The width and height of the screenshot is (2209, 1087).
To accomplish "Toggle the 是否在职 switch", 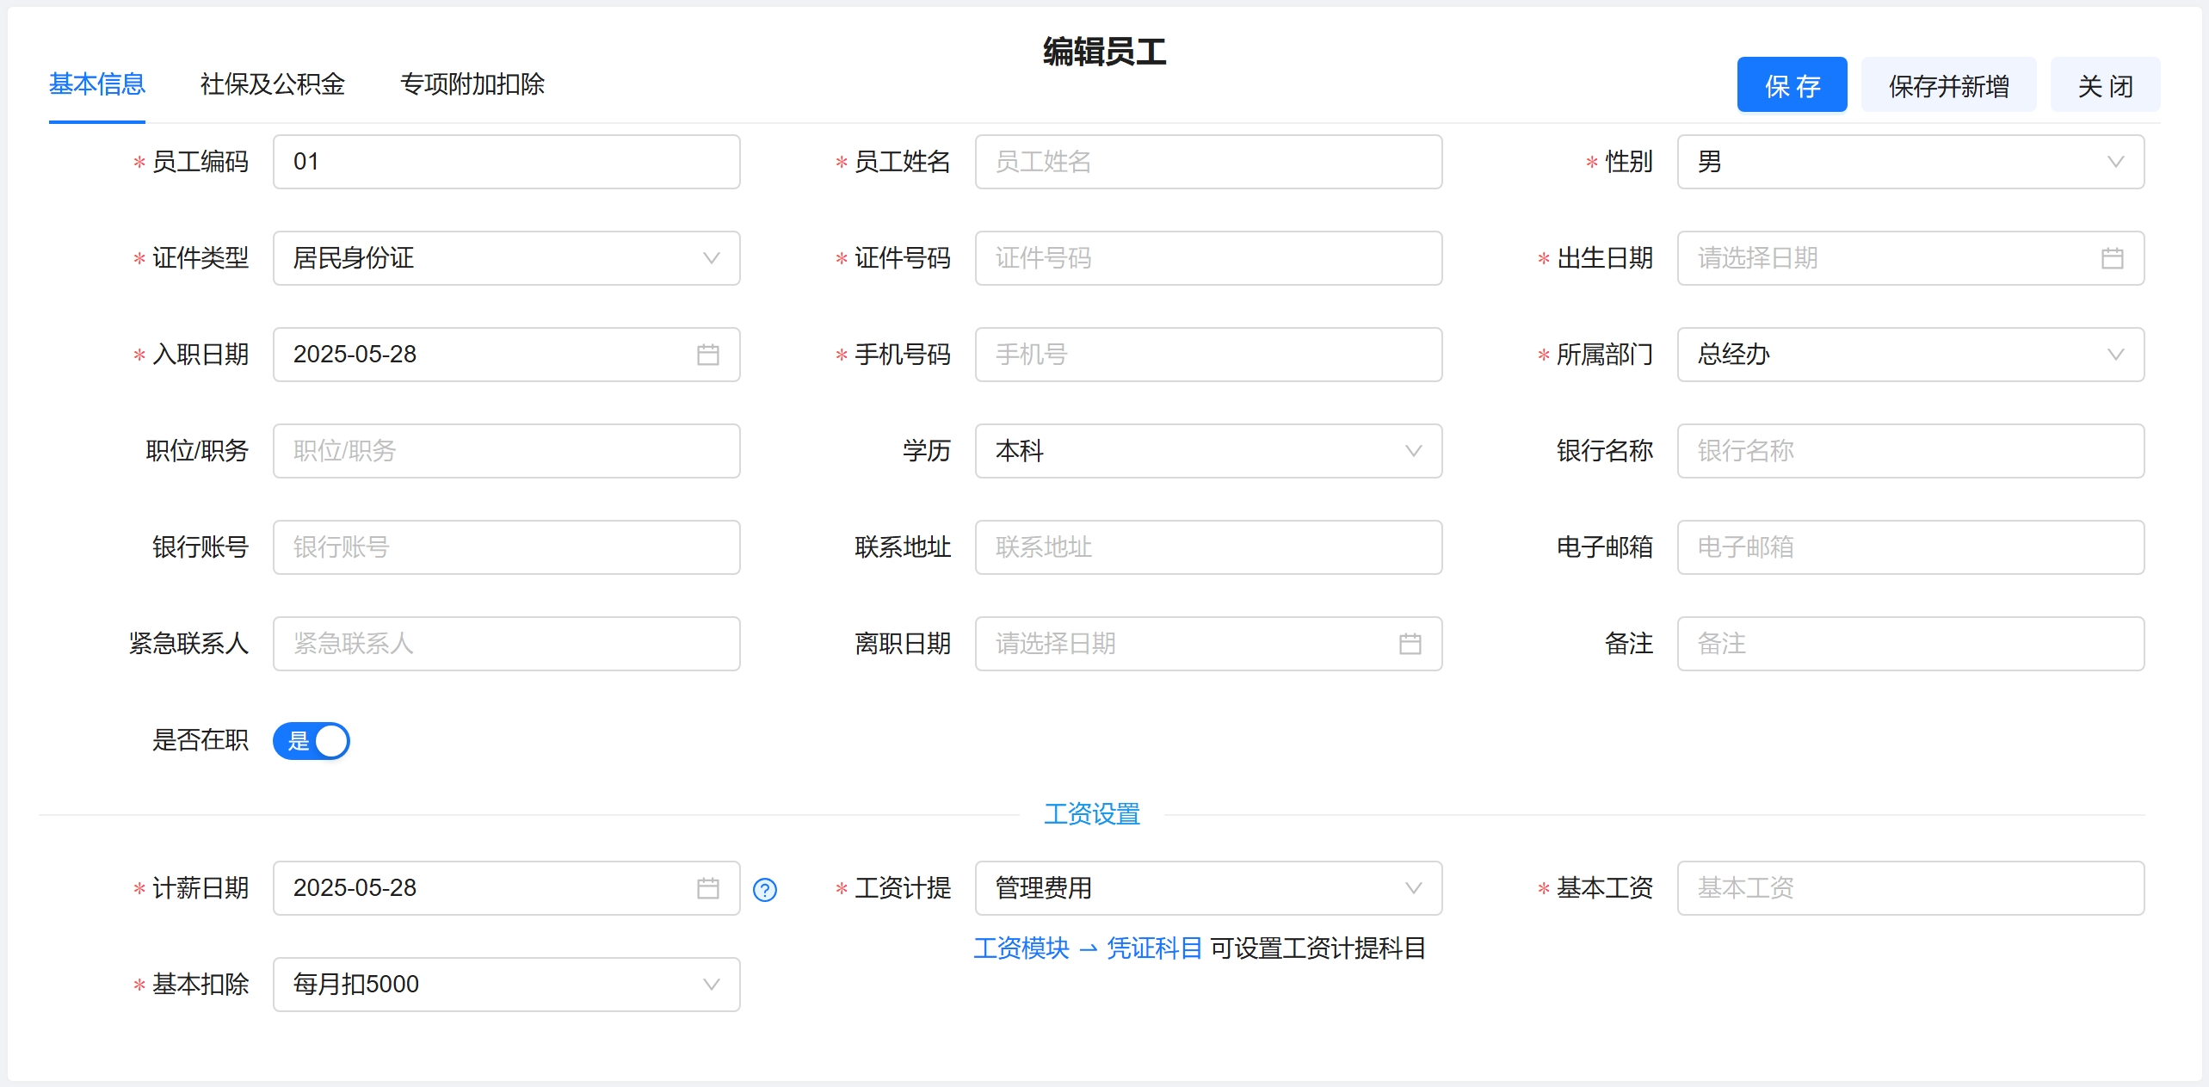I will [x=312, y=741].
